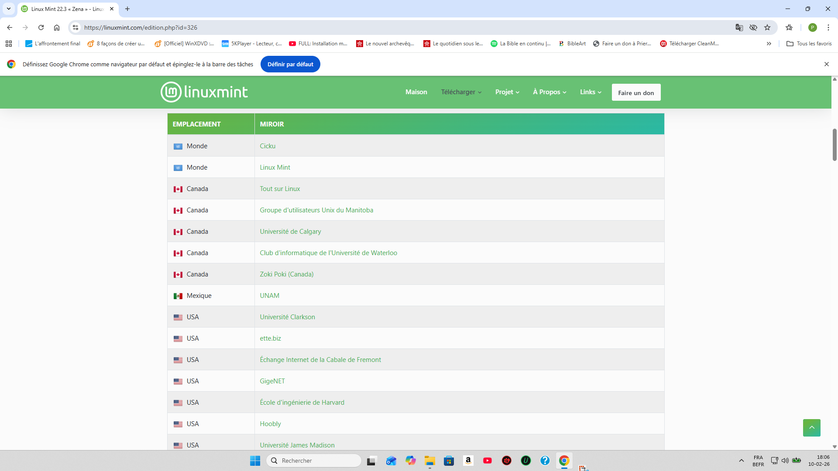Click green scroll-to-top arrow button
The width and height of the screenshot is (838, 471).
pos(811,428)
